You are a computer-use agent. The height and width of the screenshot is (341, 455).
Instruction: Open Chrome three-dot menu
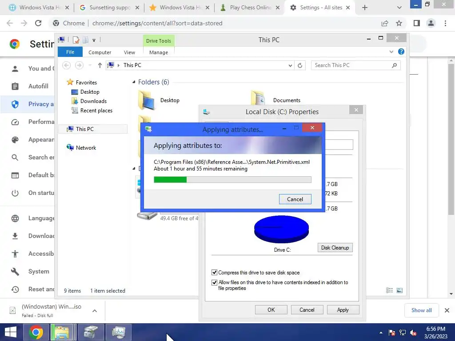(445, 23)
